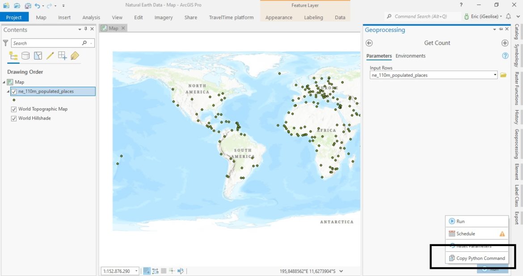Open the Catalog side tab
523x276 pixels.
click(x=516, y=31)
